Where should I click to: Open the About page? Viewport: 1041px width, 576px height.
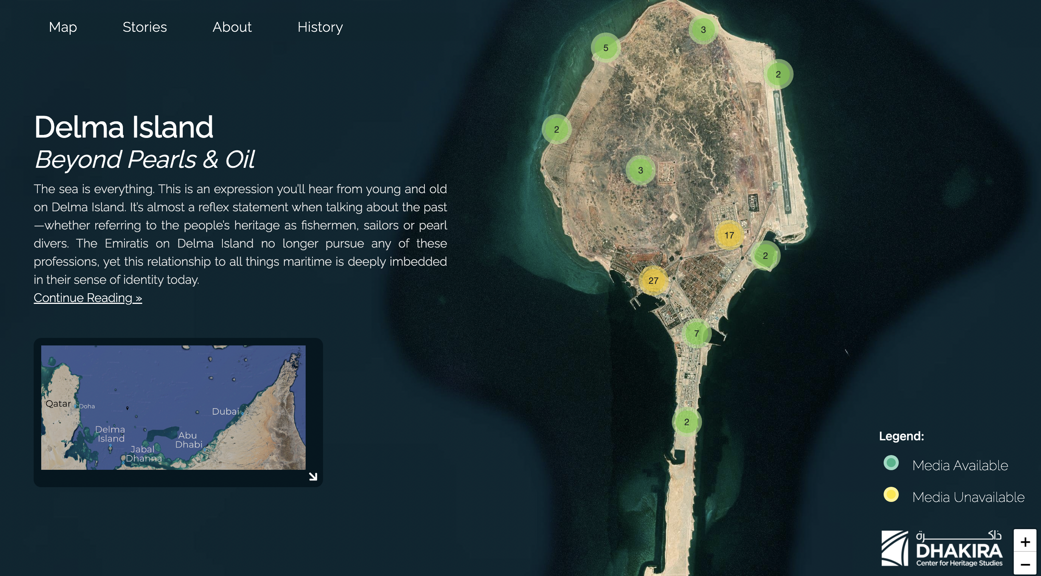click(232, 27)
